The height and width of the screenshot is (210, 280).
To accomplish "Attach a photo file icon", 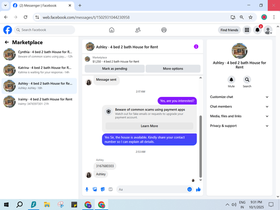I will tap(95, 189).
